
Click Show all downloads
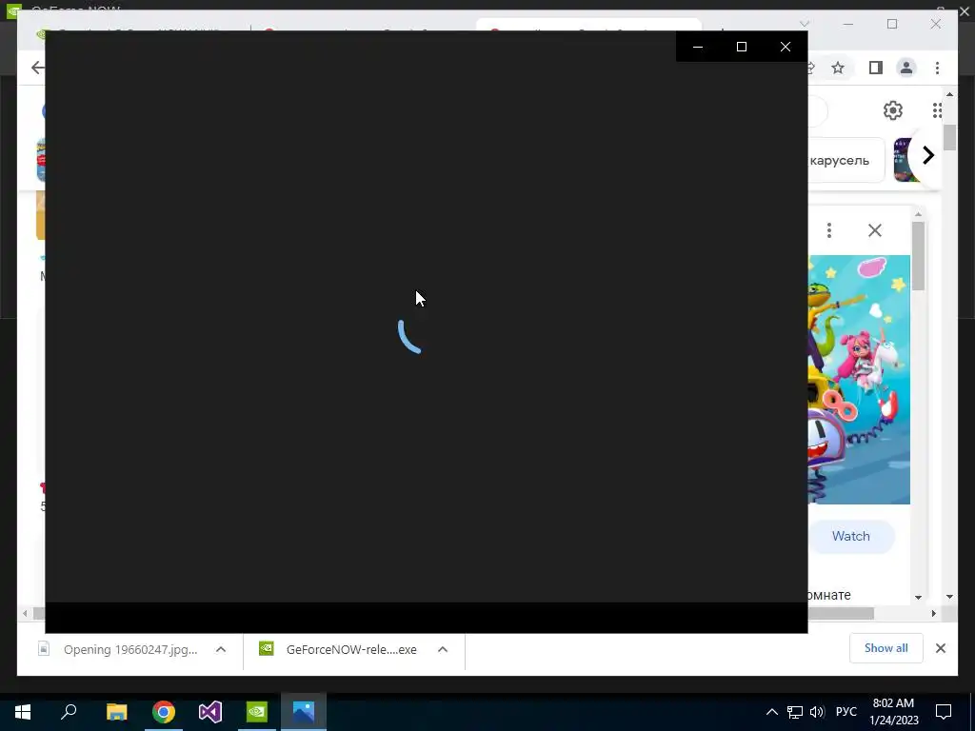click(x=886, y=648)
